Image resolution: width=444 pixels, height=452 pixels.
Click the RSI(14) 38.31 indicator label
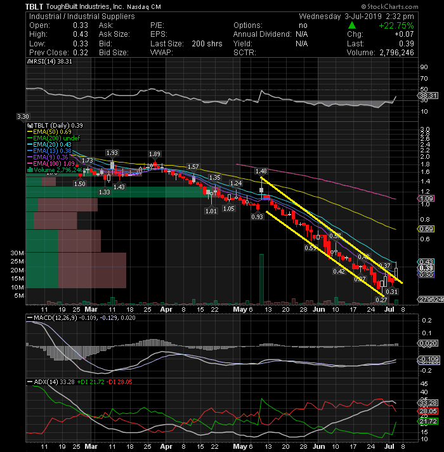[49, 62]
